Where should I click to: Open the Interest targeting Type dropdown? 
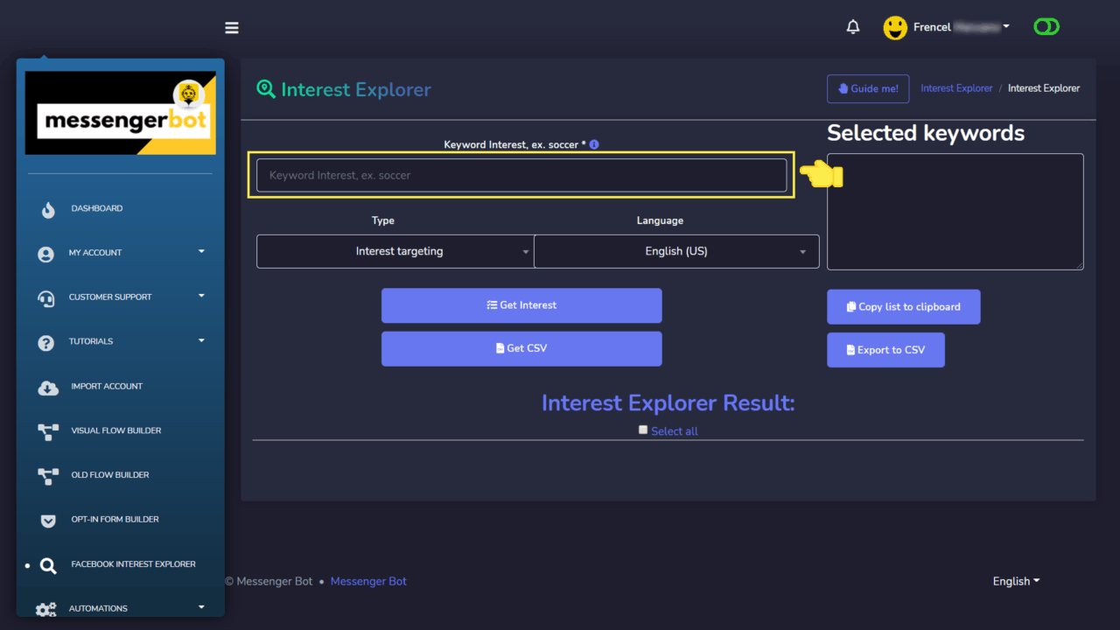(x=395, y=251)
